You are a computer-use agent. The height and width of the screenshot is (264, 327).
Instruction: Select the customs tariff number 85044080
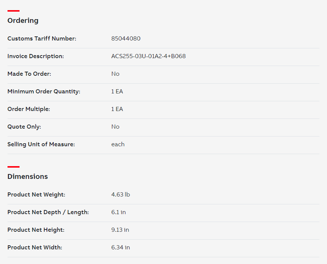pos(126,39)
